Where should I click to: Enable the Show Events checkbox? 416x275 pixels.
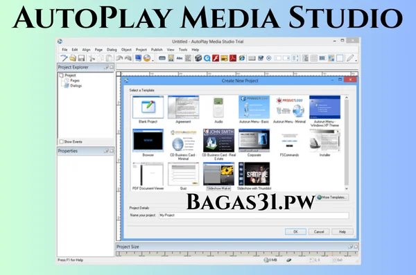61,141
